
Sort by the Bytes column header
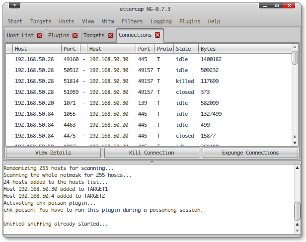pos(245,49)
